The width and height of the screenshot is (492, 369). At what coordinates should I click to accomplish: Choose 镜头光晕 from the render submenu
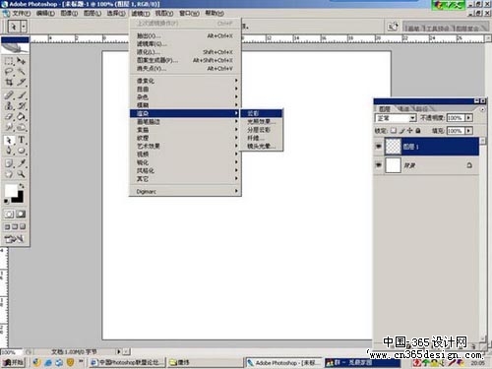(262, 147)
